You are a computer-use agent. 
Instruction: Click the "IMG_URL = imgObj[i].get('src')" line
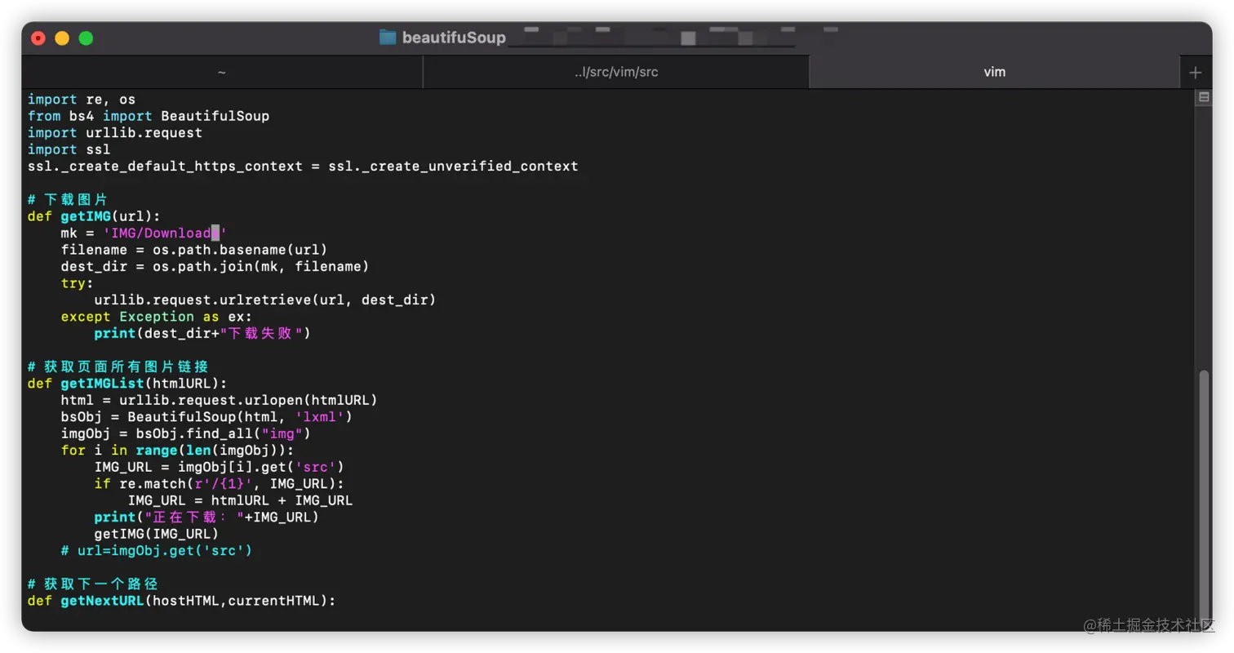tap(219, 467)
